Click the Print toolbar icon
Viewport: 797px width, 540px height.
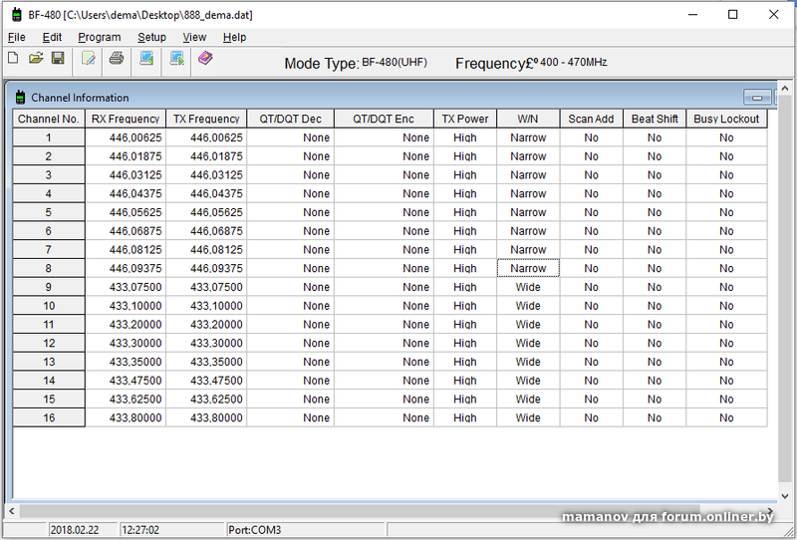pyautogui.click(x=117, y=59)
